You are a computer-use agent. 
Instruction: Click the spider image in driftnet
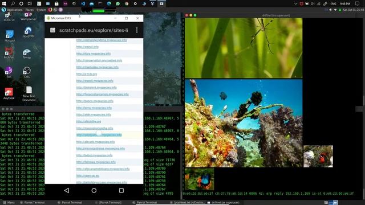244,48
